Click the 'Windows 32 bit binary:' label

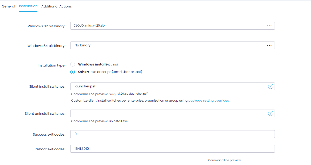pos(46,26)
